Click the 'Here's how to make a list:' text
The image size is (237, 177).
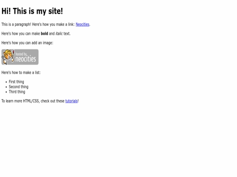click(21, 73)
